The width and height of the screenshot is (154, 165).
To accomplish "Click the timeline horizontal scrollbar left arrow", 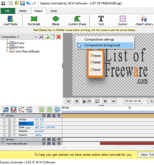I will 64,148.
